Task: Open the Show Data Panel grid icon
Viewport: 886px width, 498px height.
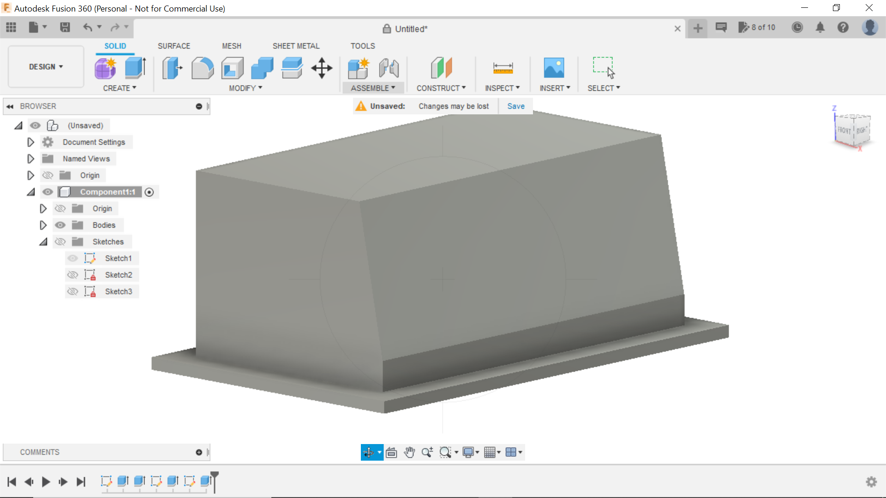Action: point(11,27)
